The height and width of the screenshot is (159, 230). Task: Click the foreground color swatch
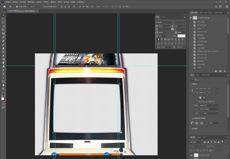3,99
